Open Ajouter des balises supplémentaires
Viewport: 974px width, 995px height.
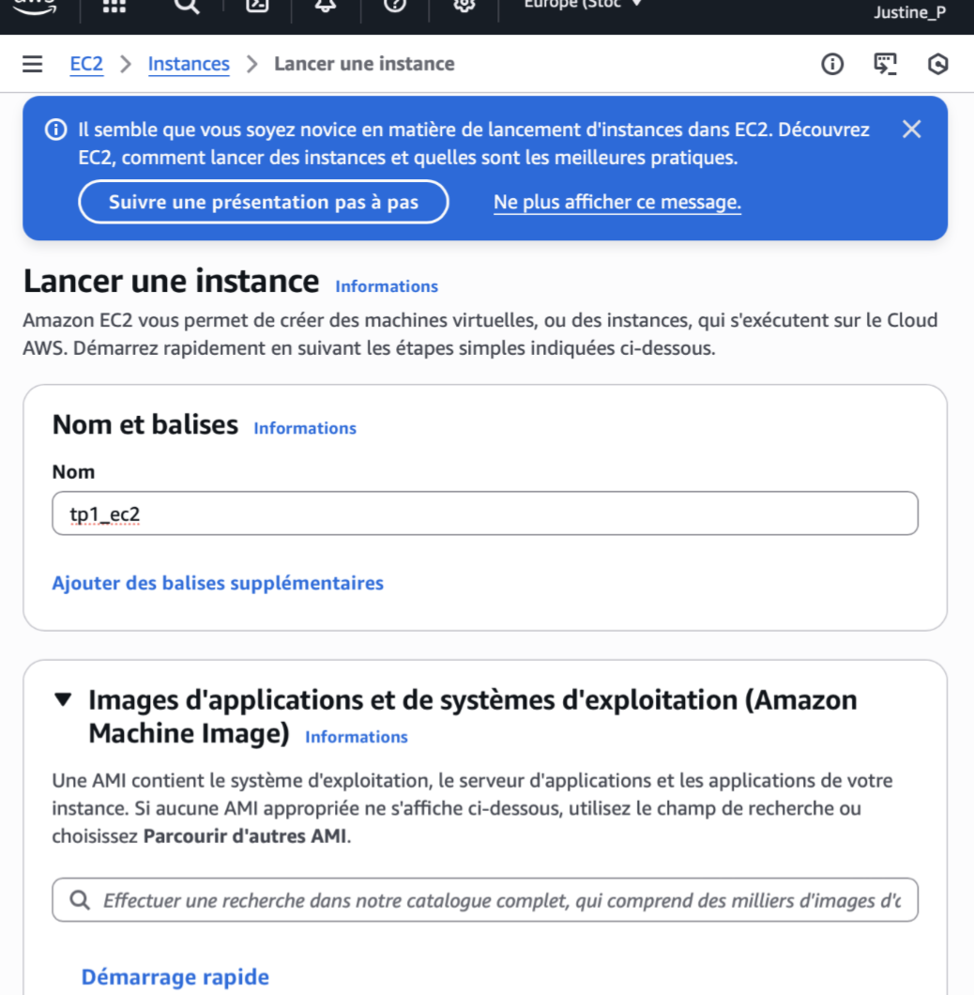(x=218, y=583)
